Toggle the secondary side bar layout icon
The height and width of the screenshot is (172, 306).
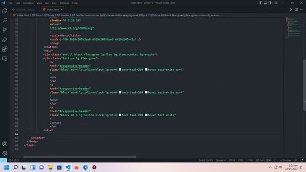pyautogui.click(x=270, y=3)
